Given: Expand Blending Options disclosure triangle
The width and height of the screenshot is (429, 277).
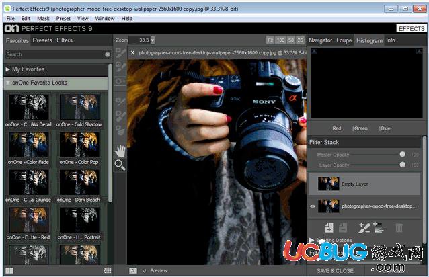Looking at the screenshot, I should click(x=311, y=240).
